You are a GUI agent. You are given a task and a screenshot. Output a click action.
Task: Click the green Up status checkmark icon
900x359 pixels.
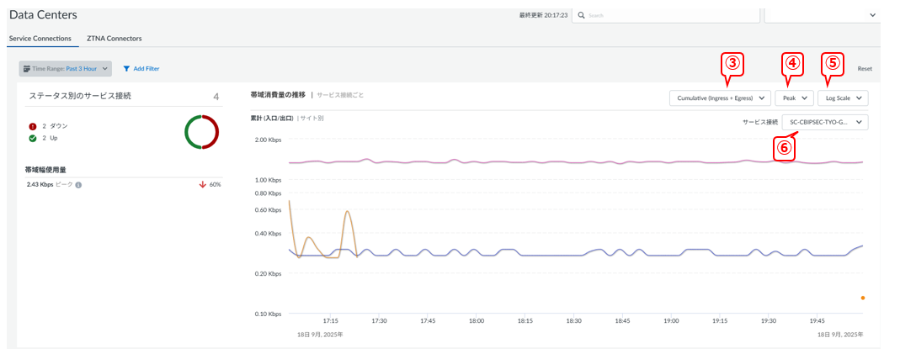tap(32, 137)
